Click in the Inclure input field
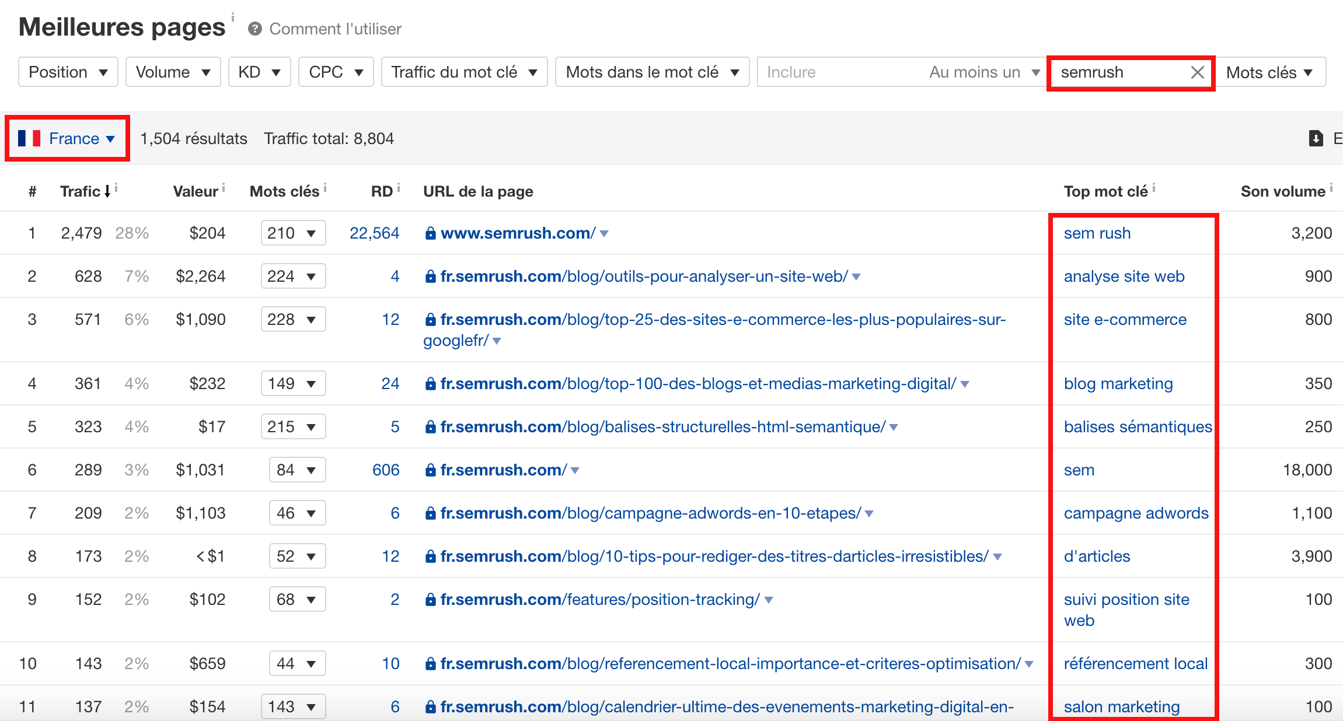Screen dimensions: 1343x721 (840, 72)
